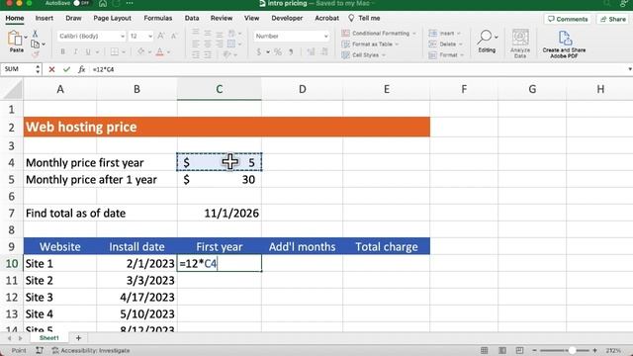Viewport: 633px width, 356px height.
Task: Select cell containing Site 3
Action: click(59, 297)
